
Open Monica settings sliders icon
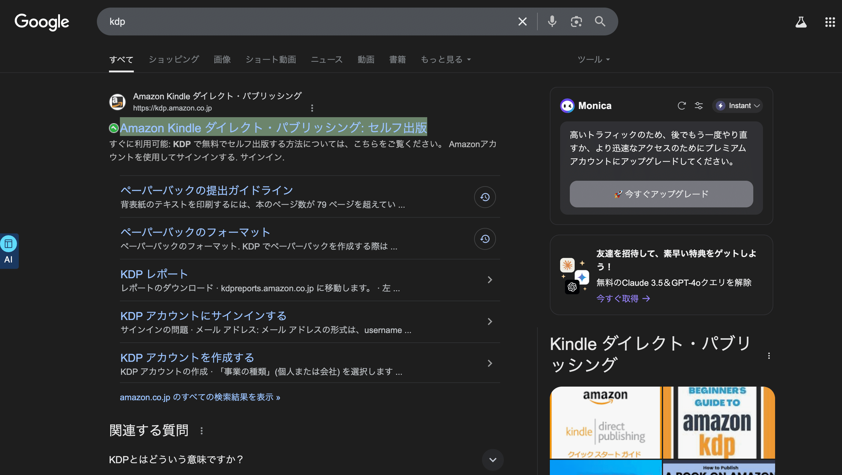coord(699,106)
